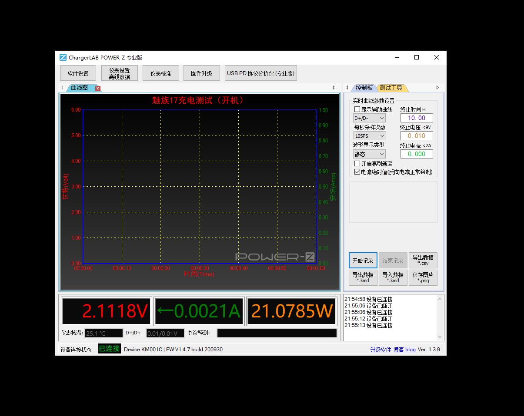Click right tab-scroll arrow above chart
Viewport: 524px width, 416px height.
coord(334,88)
